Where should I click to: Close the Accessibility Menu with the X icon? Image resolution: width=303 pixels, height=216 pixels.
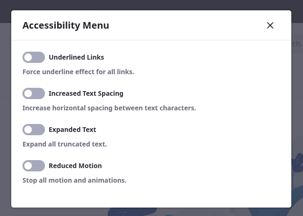pyautogui.click(x=270, y=25)
